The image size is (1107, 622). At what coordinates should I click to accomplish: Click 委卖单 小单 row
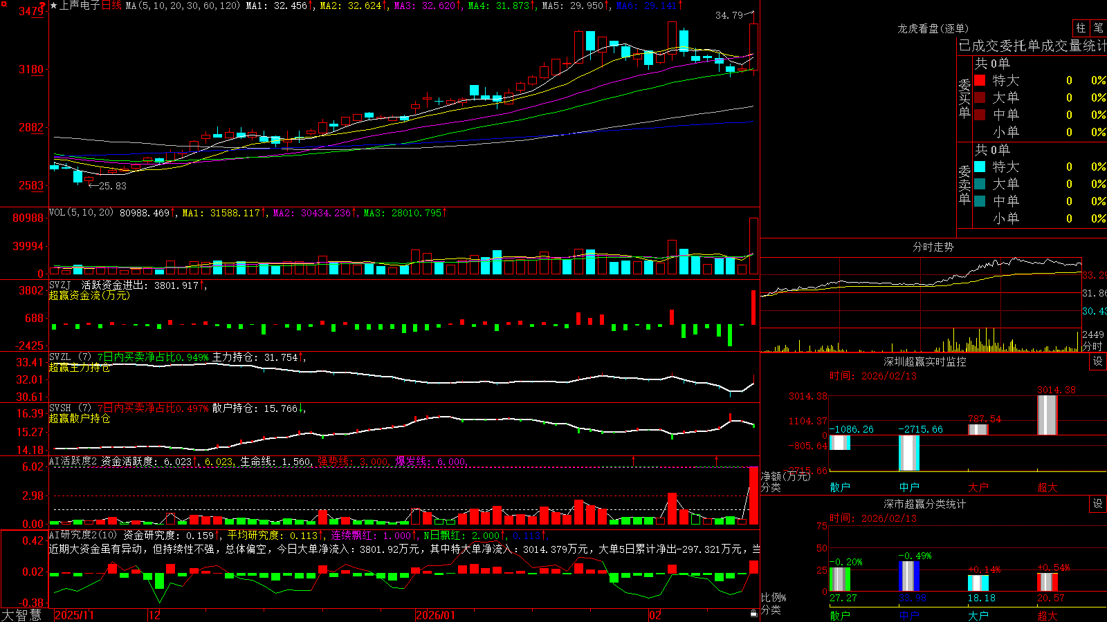pyautogui.click(x=1040, y=218)
